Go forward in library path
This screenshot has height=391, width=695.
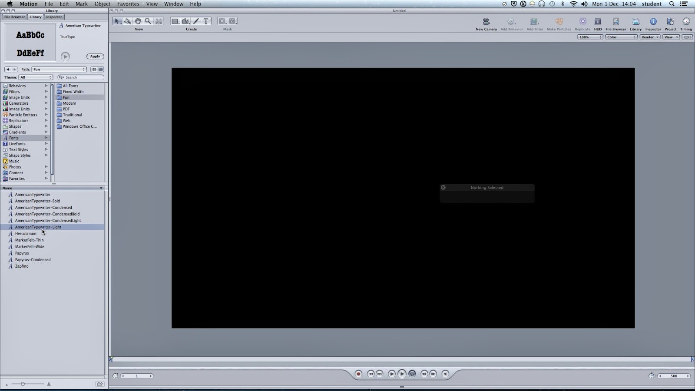[x=15, y=70]
